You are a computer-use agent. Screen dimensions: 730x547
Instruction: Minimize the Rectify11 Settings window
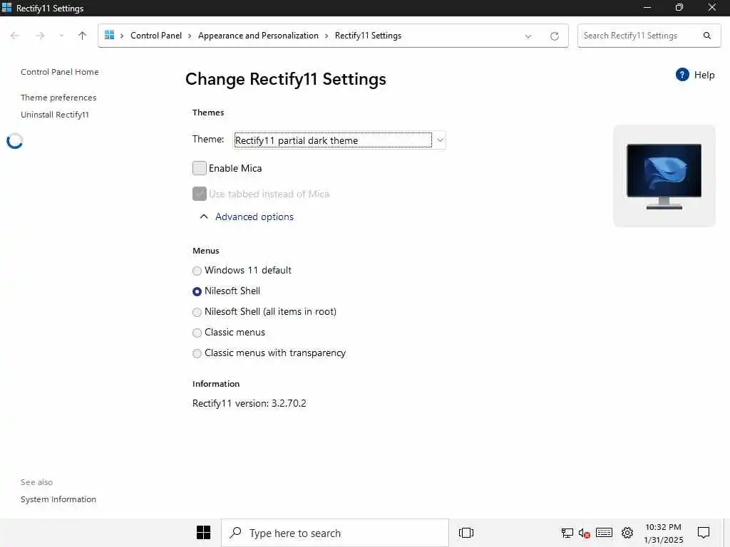647,7
